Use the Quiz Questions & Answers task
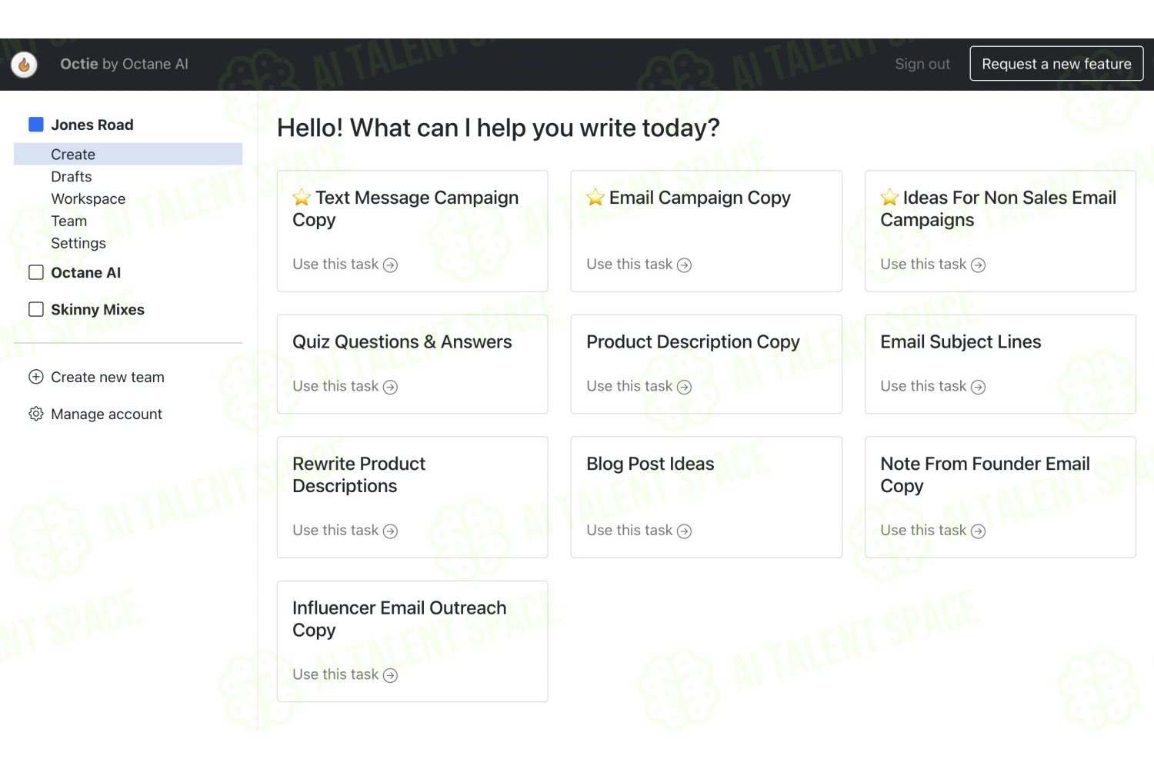1154x769 pixels. point(345,387)
